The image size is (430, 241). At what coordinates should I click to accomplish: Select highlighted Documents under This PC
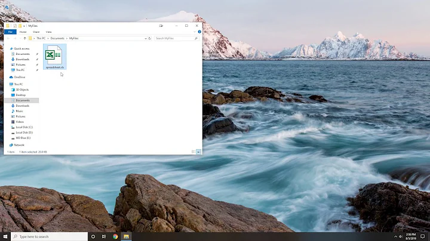pyautogui.click(x=21, y=100)
